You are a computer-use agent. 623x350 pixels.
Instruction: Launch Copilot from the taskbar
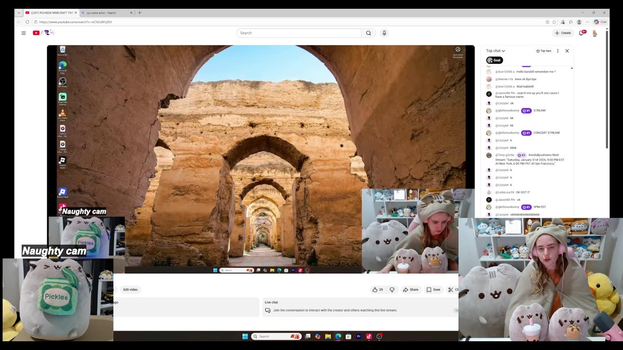[x=318, y=336]
